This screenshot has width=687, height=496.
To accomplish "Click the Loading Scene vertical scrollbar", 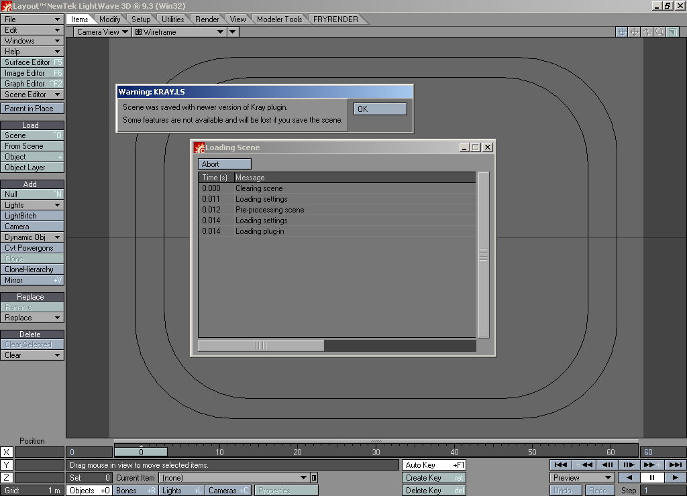I will click(483, 255).
